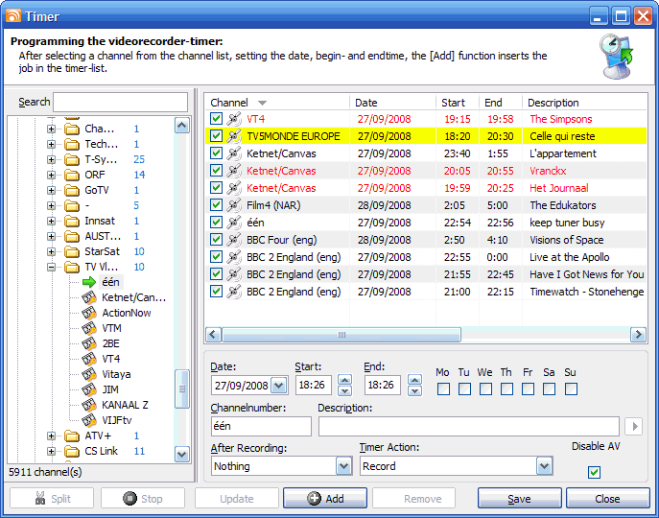Click the StarSat folder icon
Image resolution: width=659 pixels, height=518 pixels.
[72, 251]
